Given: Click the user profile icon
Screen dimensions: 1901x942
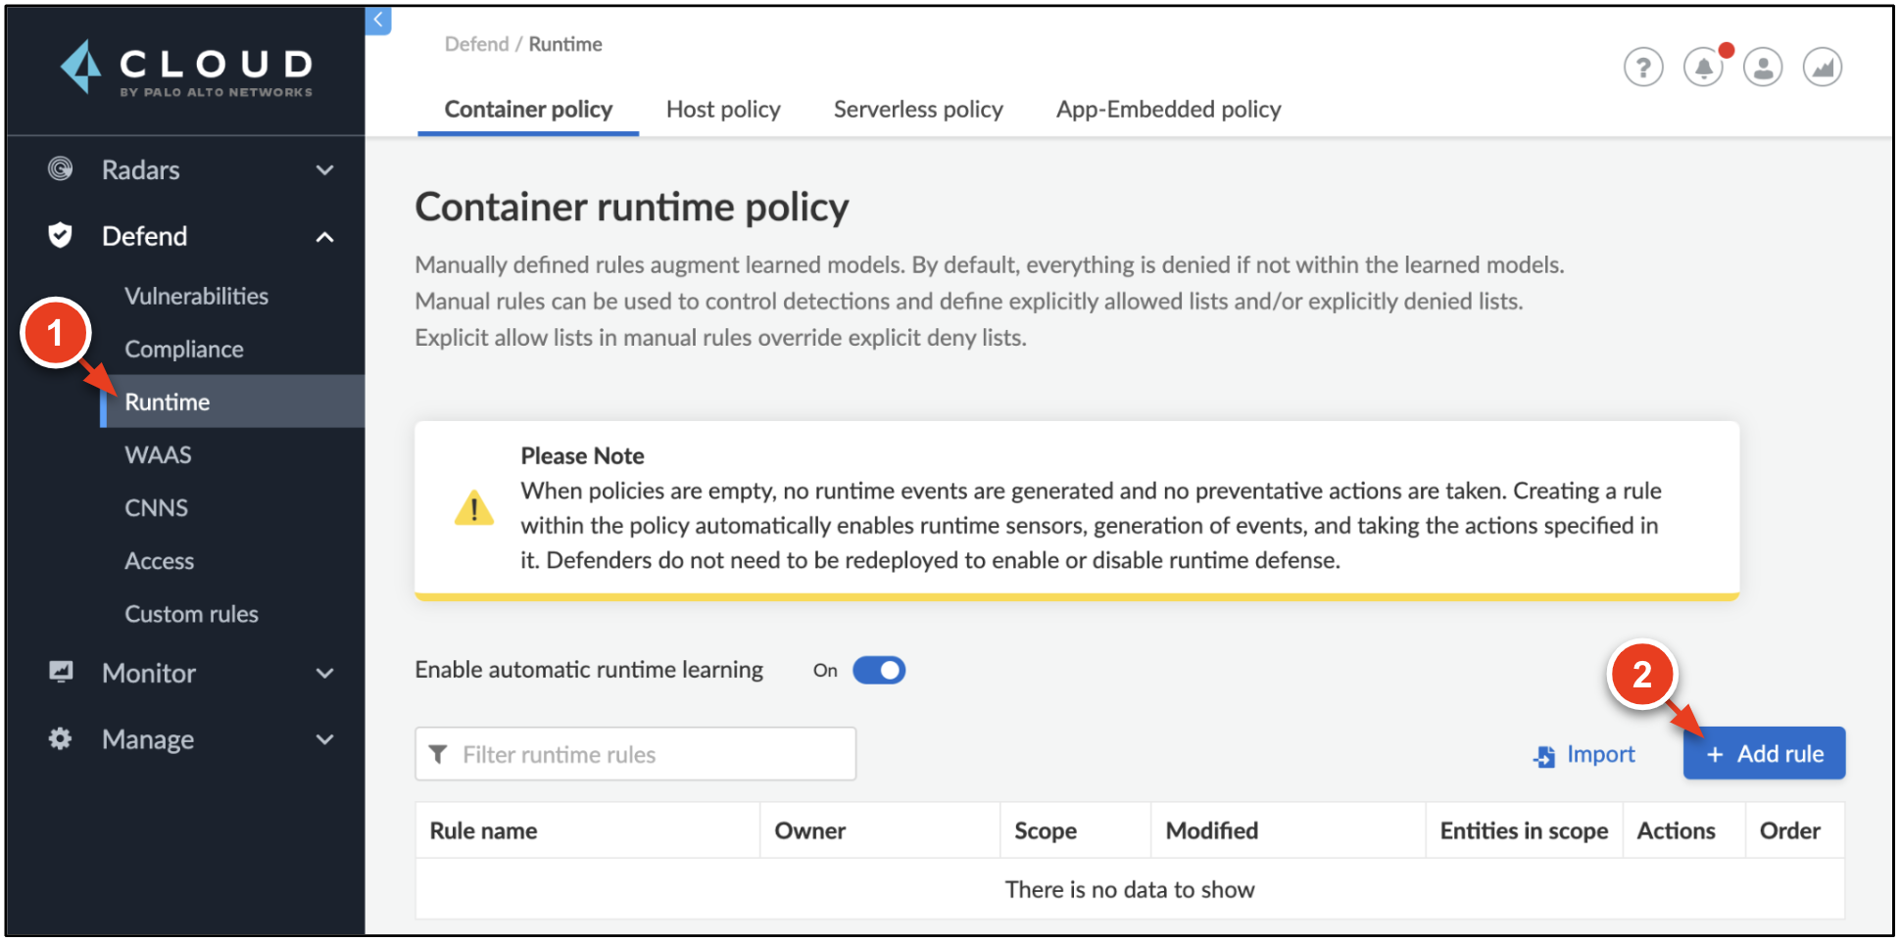Looking at the screenshot, I should click(x=1763, y=67).
